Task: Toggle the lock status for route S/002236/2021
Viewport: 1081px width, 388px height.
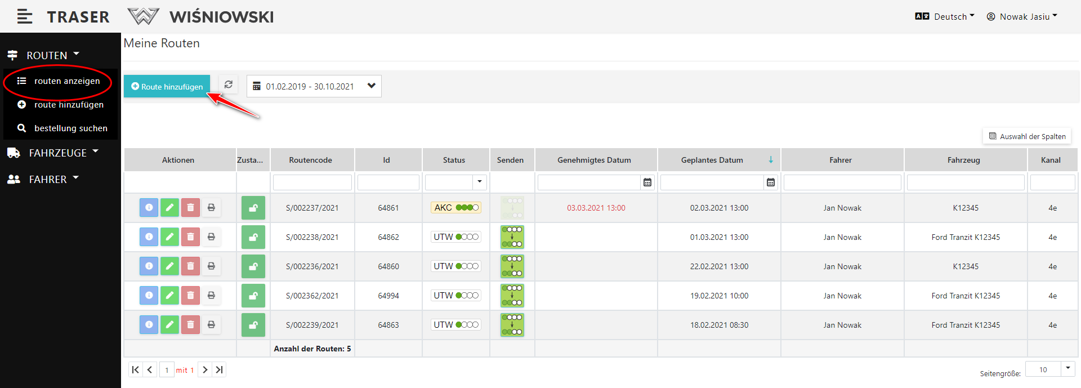Action: point(253,266)
